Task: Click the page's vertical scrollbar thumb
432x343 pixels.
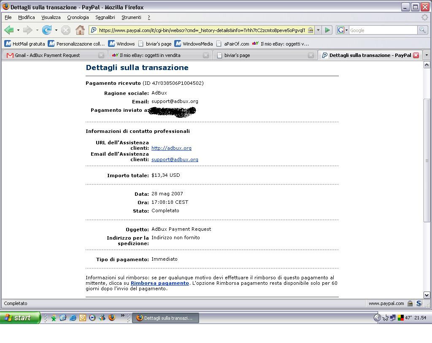Action: (x=427, y=160)
